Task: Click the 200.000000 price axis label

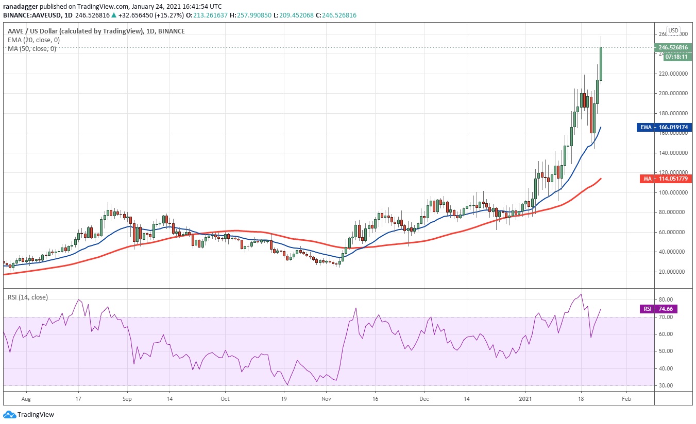Action: point(673,94)
